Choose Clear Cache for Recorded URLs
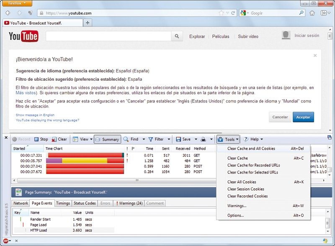 tap(263, 165)
